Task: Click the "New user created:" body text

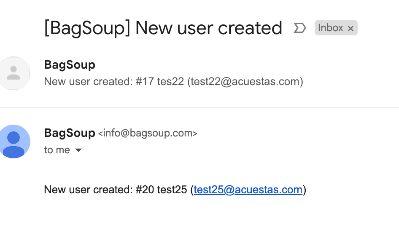Action: pyautogui.click(x=88, y=190)
